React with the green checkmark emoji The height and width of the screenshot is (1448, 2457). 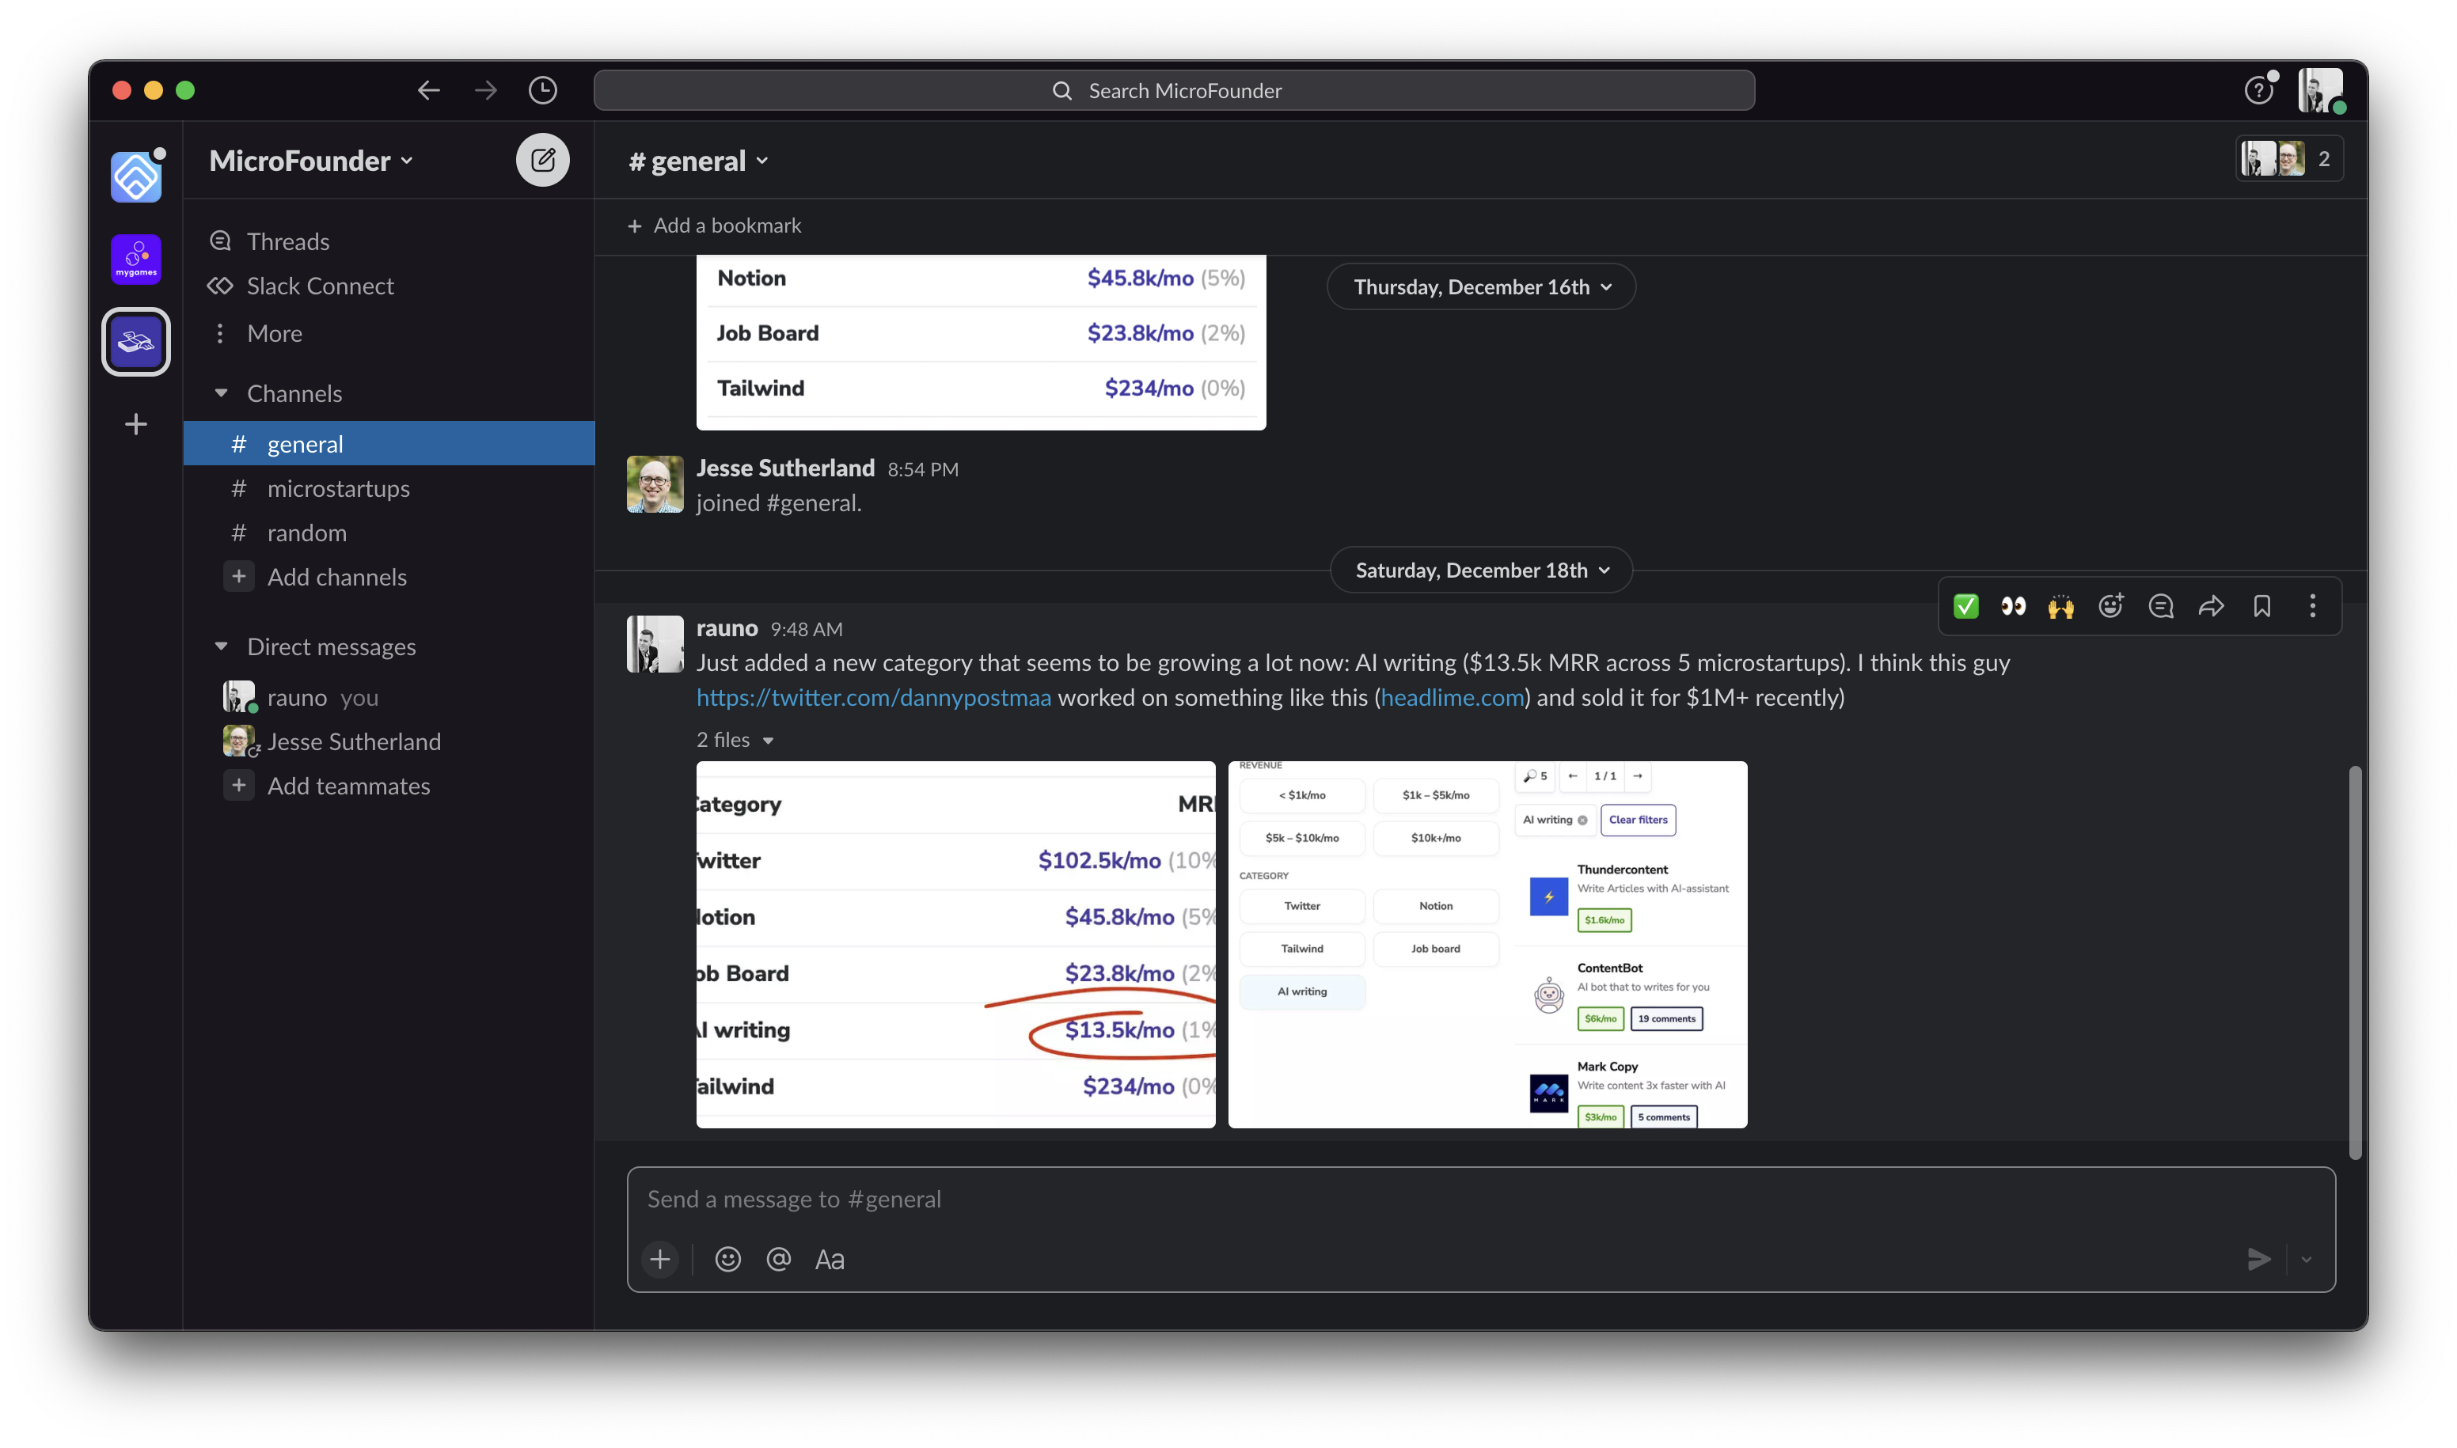coord(1965,606)
